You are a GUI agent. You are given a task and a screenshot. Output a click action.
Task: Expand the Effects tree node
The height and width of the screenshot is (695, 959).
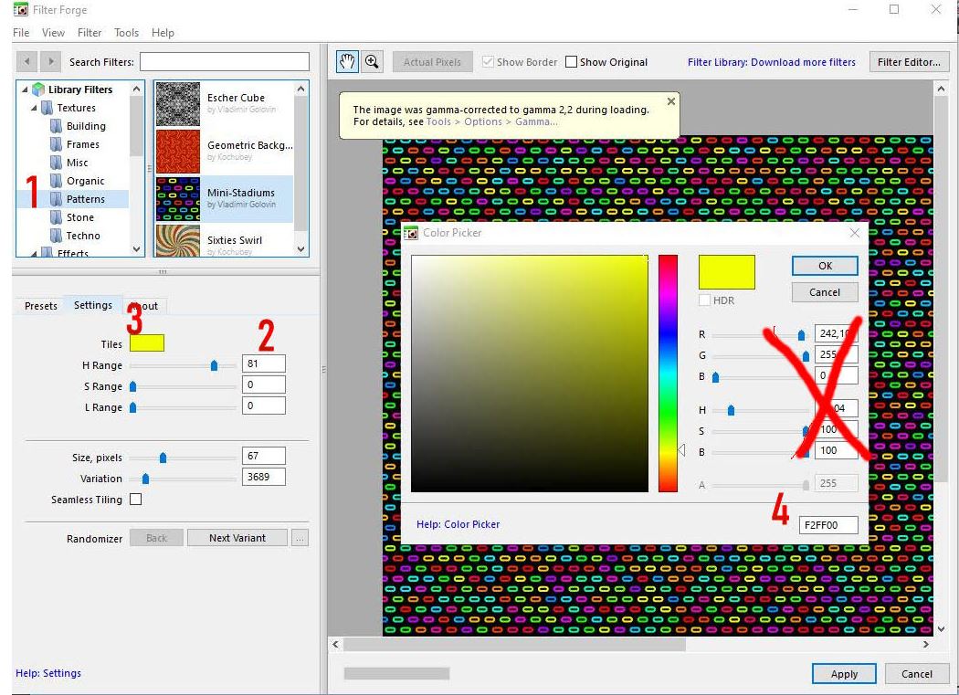coord(34,252)
